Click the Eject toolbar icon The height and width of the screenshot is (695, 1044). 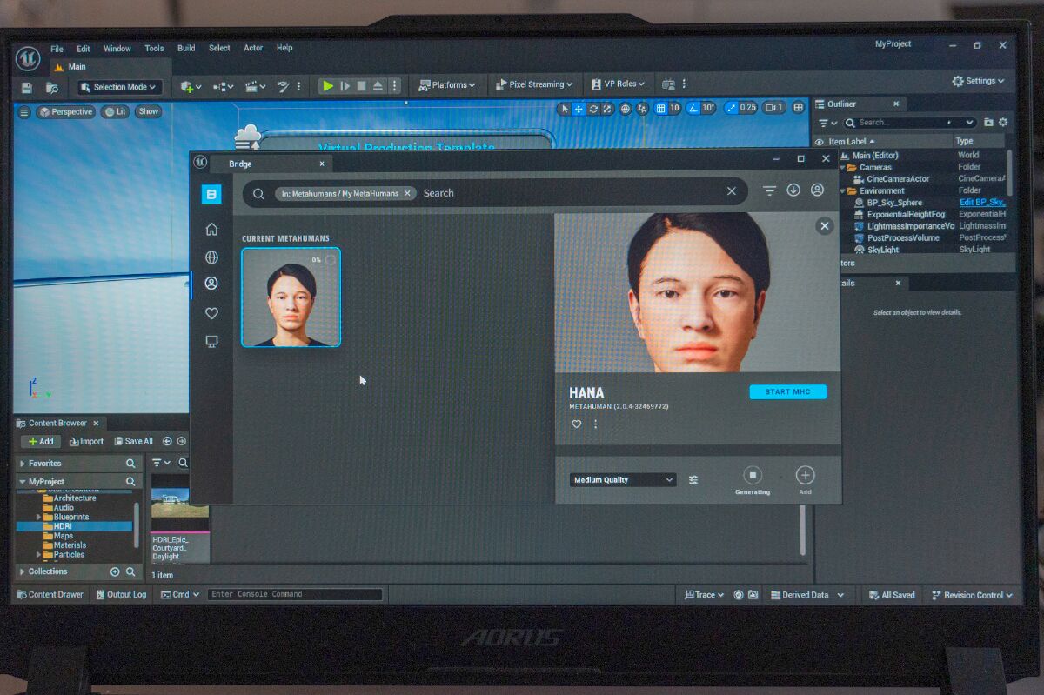(378, 85)
